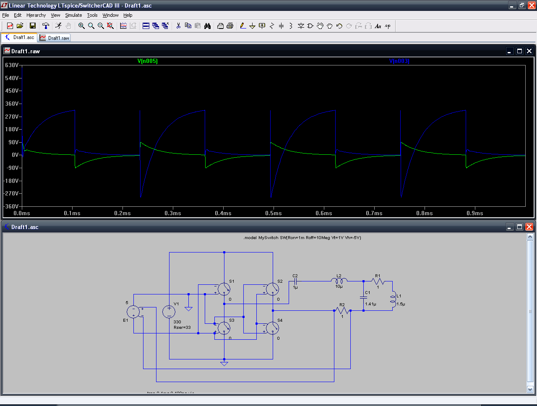
Task: Click the 0.5ms time axis label
Action: pyautogui.click(x=274, y=213)
